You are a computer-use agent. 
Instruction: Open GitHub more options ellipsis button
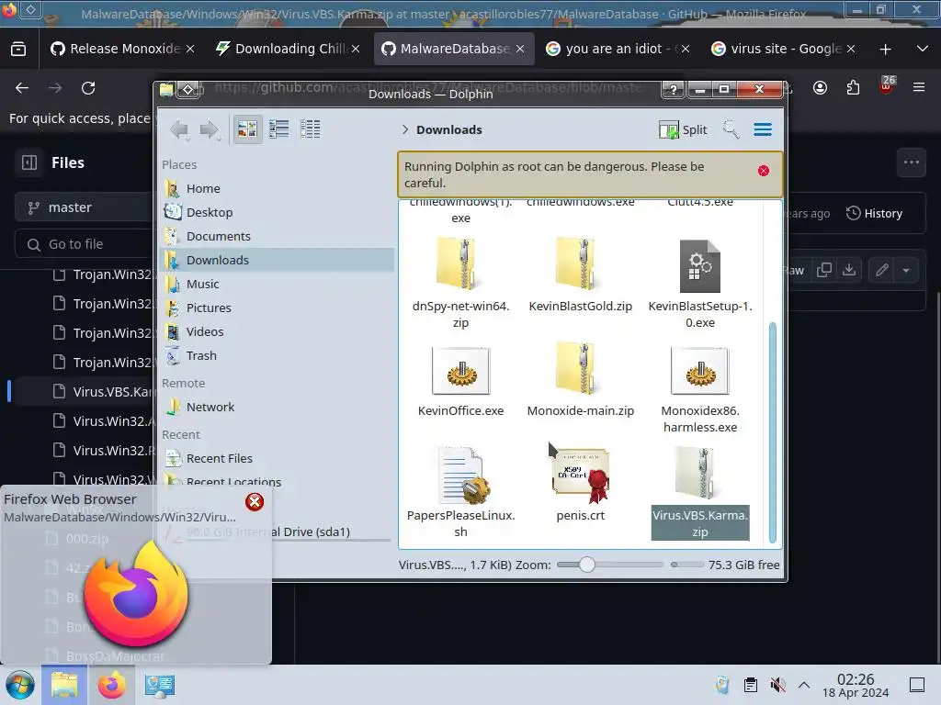(x=912, y=162)
